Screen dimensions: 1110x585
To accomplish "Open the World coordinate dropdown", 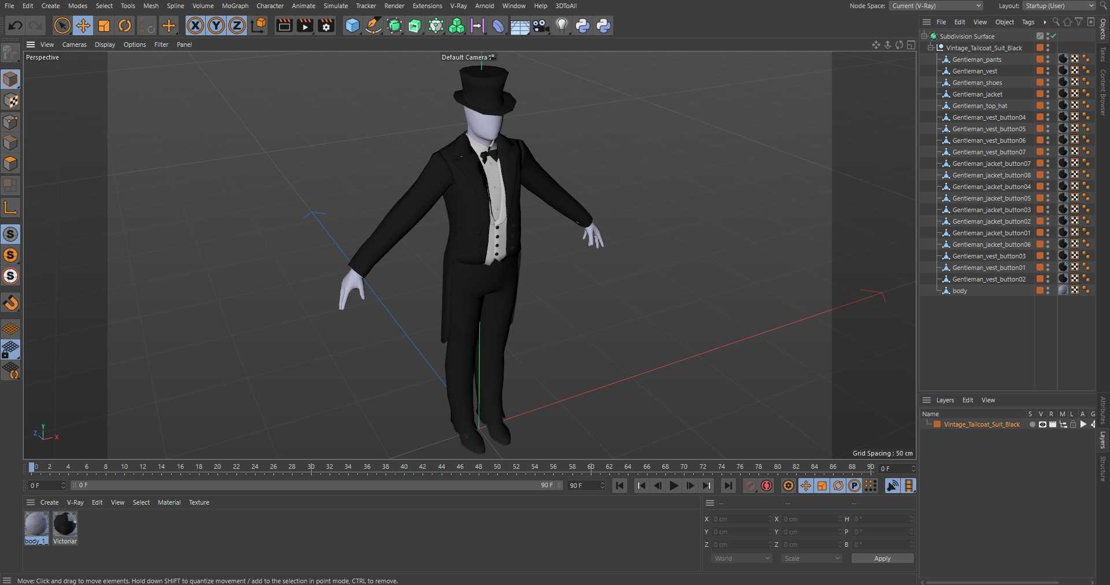I will coord(742,558).
